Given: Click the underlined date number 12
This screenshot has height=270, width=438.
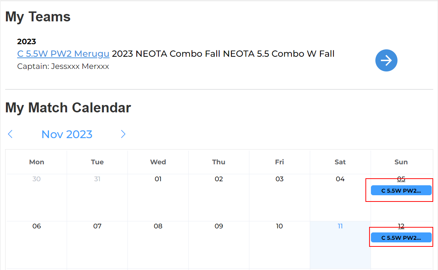Looking at the screenshot, I should (401, 226).
